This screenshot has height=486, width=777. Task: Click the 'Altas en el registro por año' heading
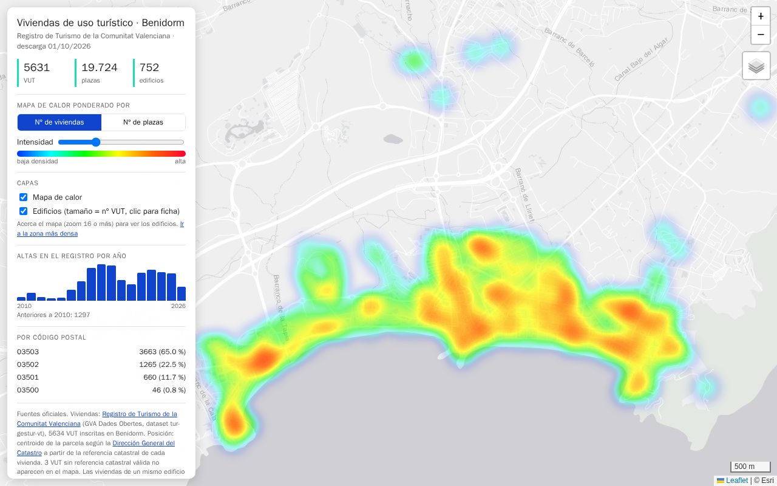pos(72,256)
